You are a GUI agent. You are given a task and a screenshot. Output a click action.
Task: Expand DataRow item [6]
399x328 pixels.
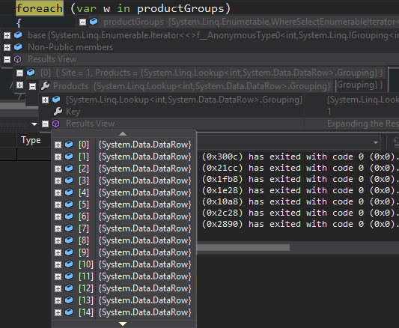(x=58, y=216)
